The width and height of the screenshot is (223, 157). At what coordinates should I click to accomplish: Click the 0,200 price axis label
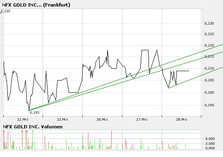coord(209,92)
